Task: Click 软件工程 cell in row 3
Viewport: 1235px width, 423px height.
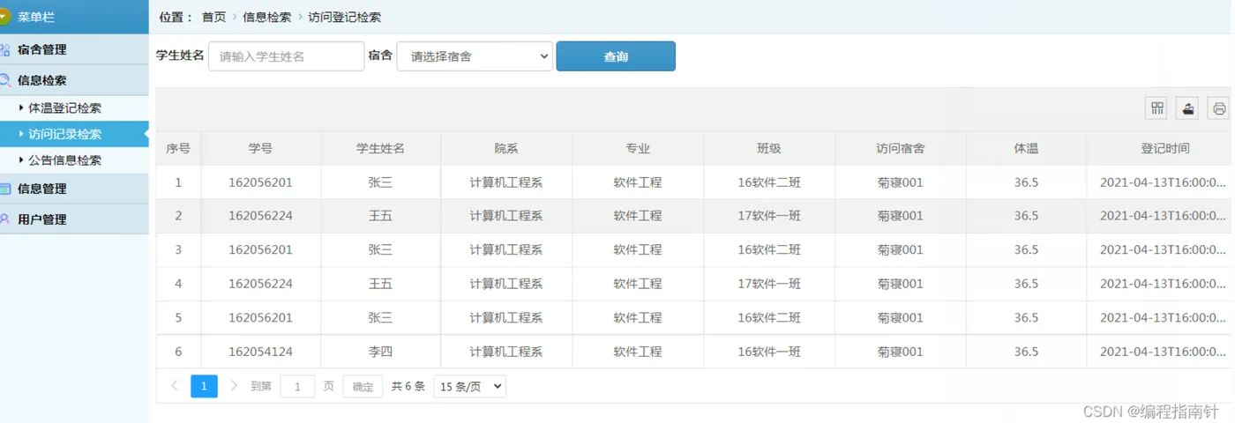Action: click(638, 250)
